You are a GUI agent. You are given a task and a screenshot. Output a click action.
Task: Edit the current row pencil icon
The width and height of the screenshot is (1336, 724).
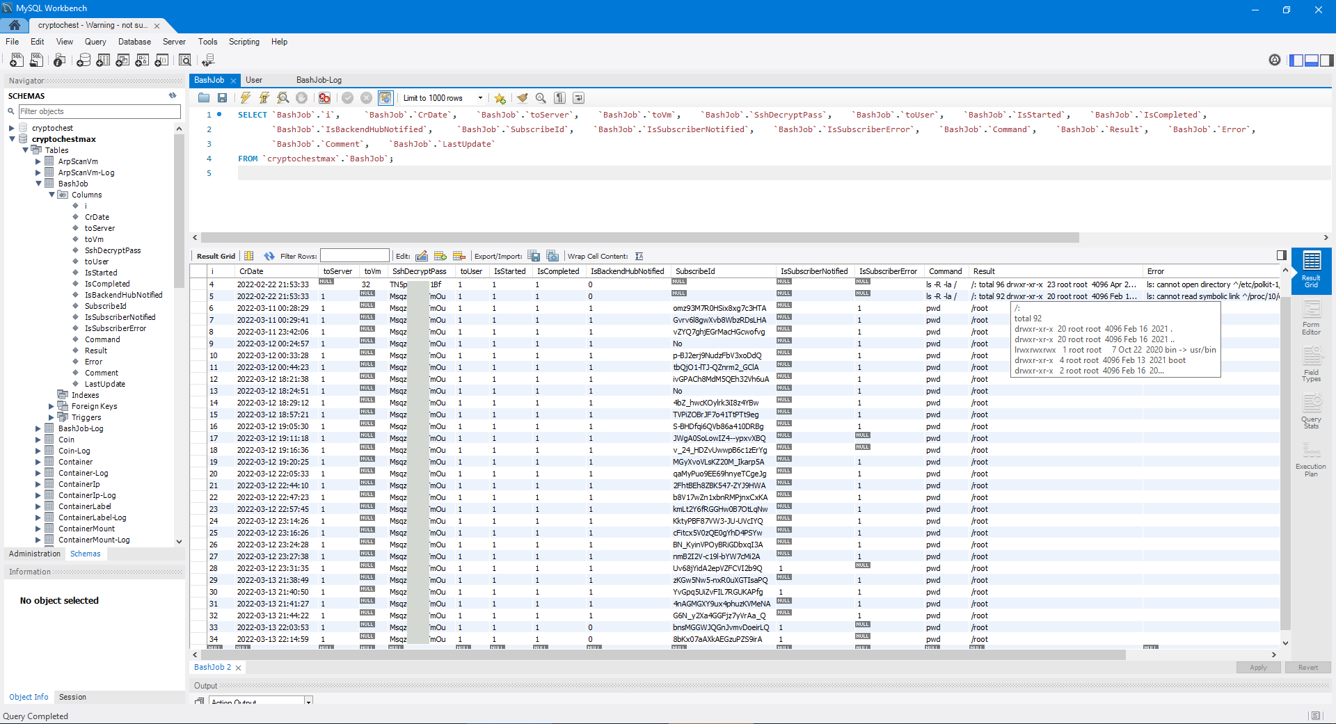[x=422, y=256]
